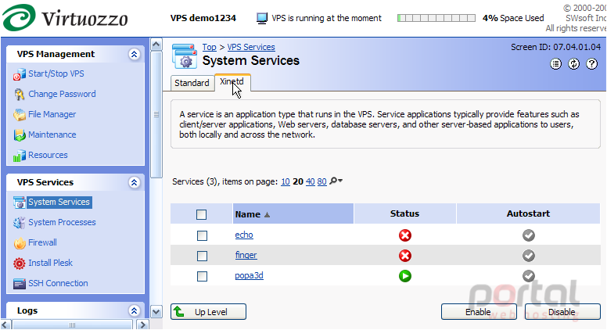
Task: Click the Resources chart icon
Action: coord(19,156)
